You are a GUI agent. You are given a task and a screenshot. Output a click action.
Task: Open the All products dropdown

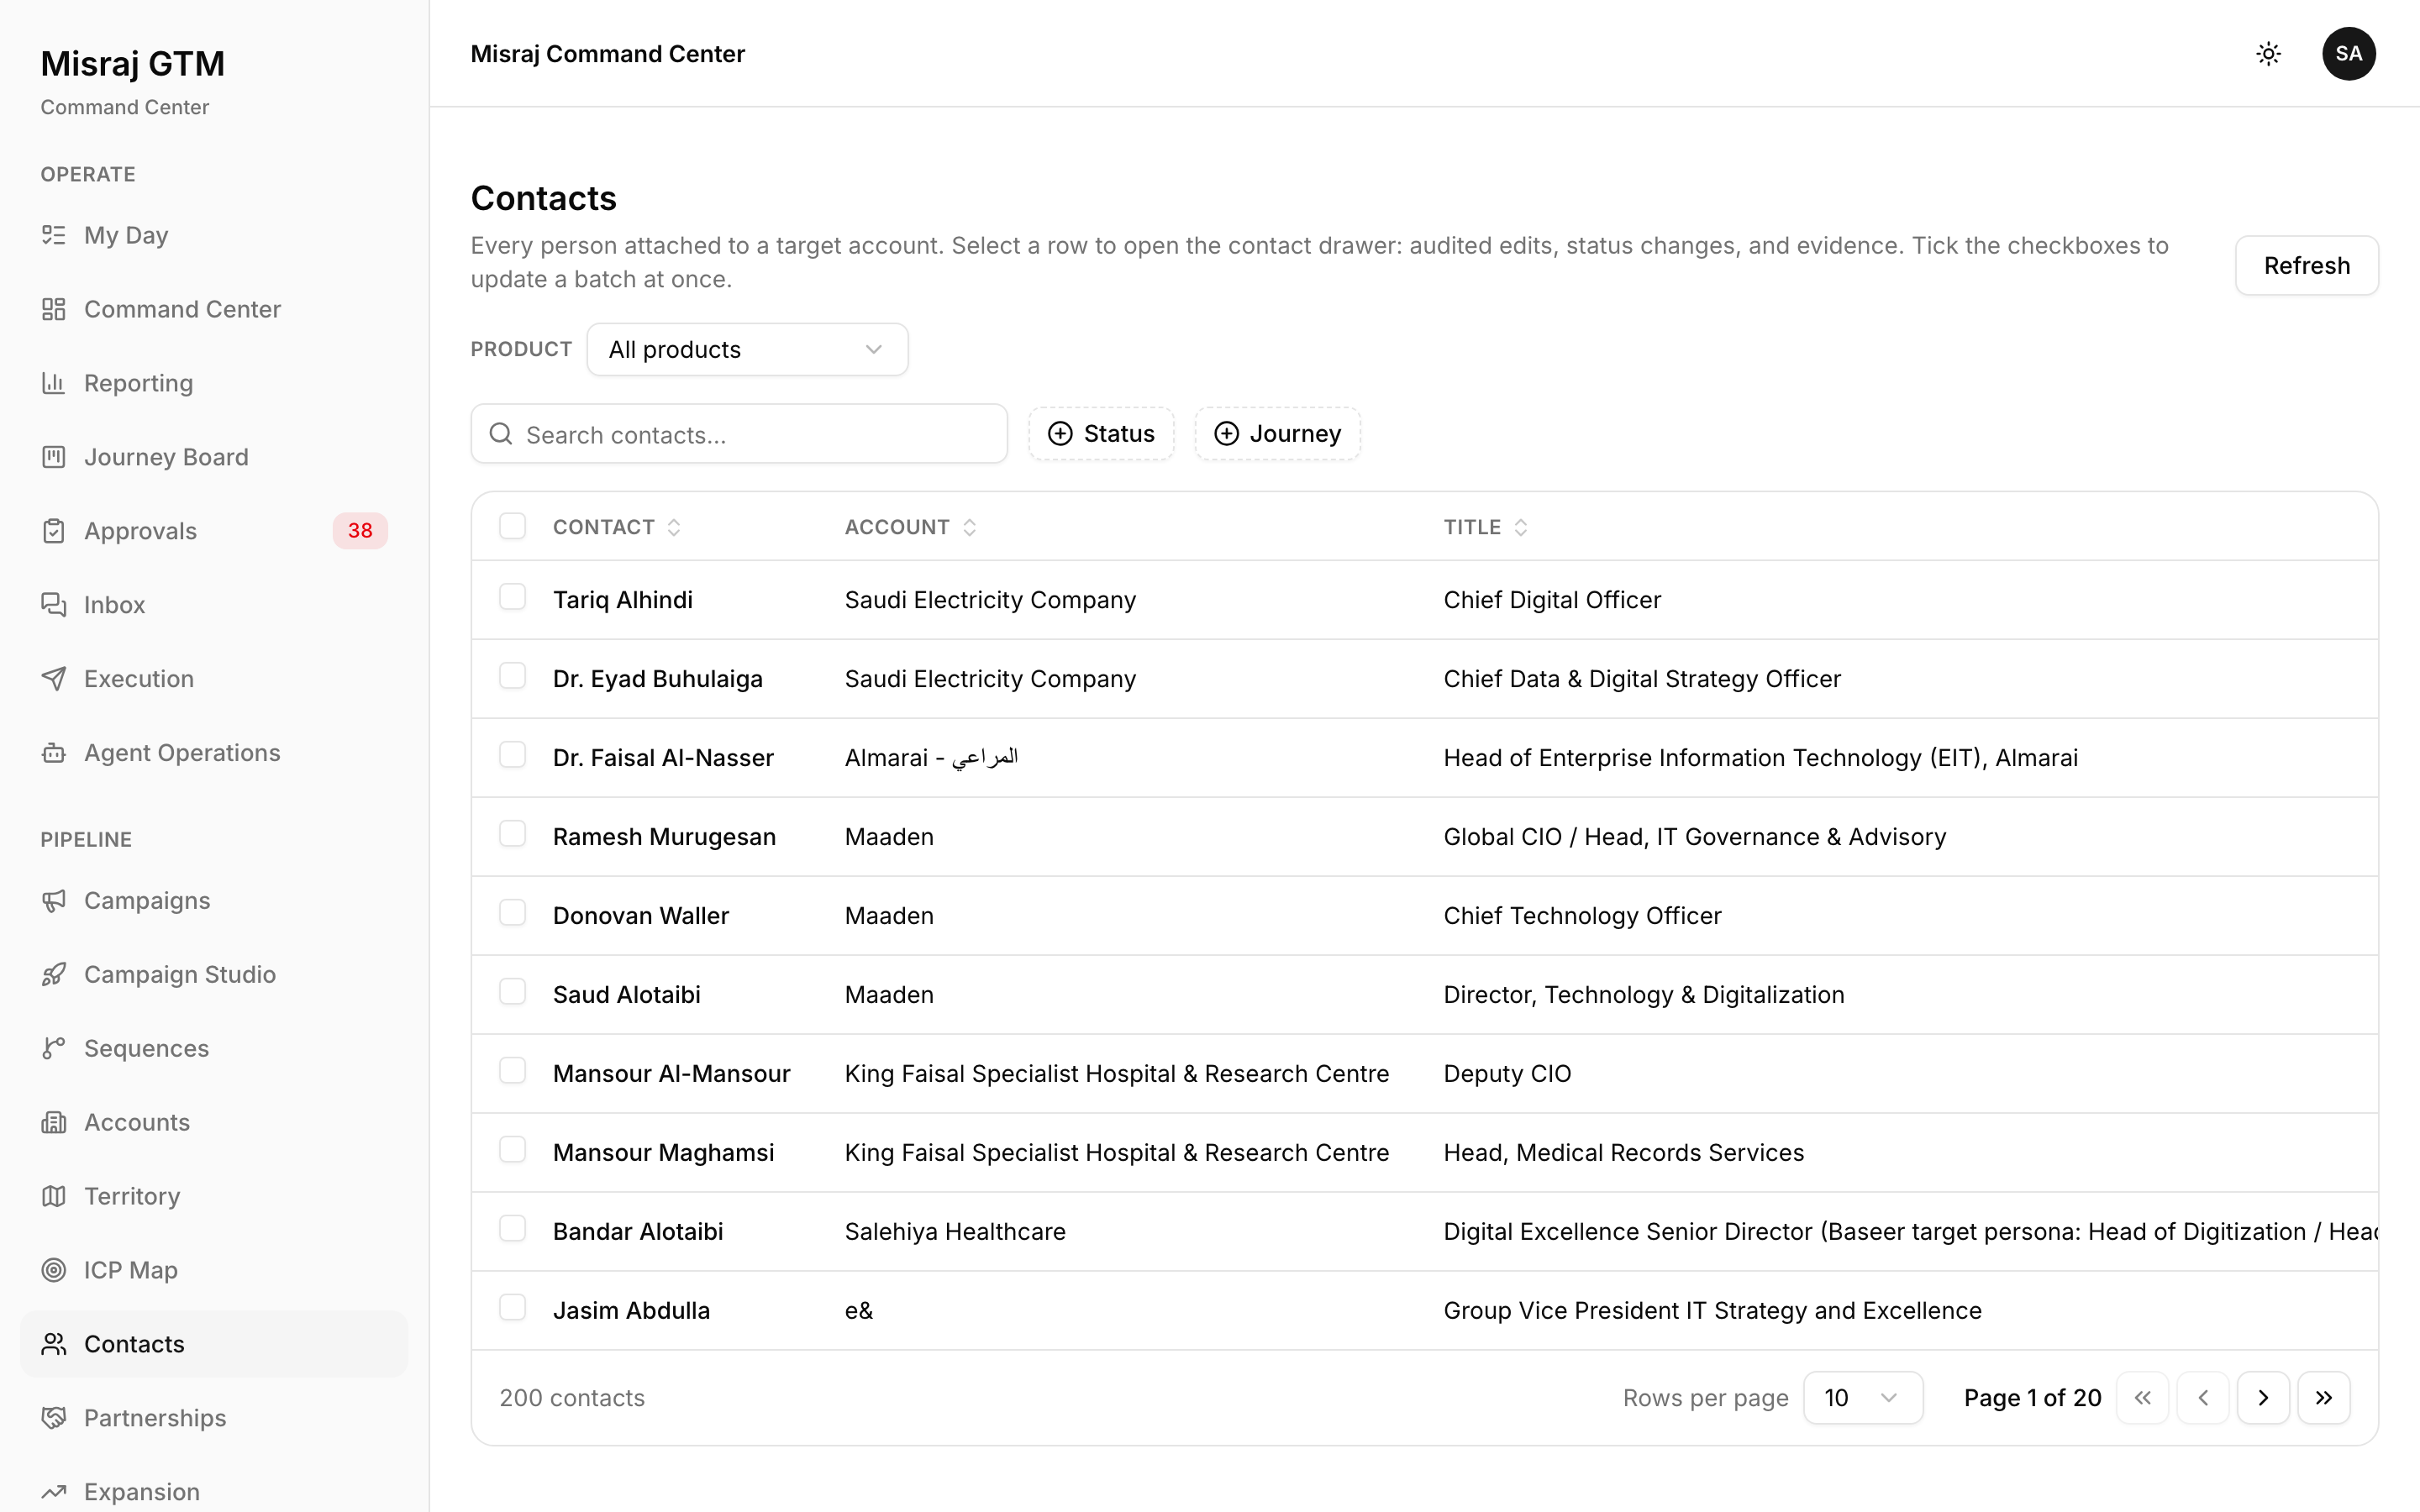pos(747,349)
